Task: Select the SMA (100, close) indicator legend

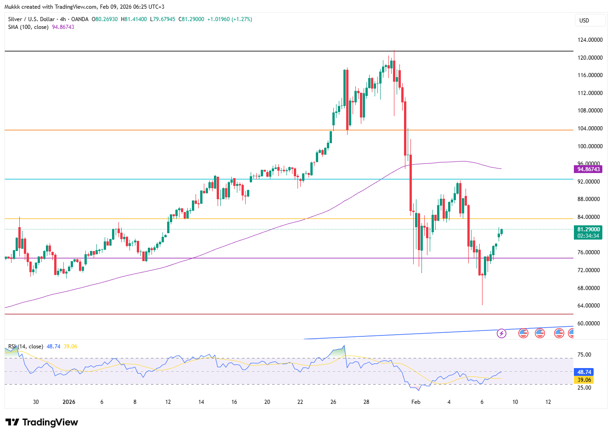Action: [28, 27]
